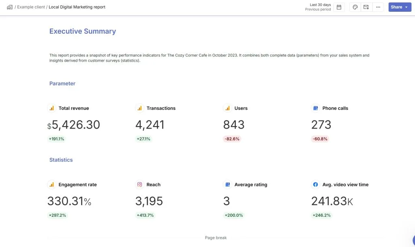Screen dimensions: 415x247
Task: Click the 3,195 reach value
Action: click(149, 201)
